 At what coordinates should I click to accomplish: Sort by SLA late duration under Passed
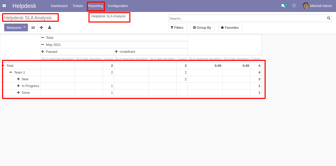tap(89, 59)
